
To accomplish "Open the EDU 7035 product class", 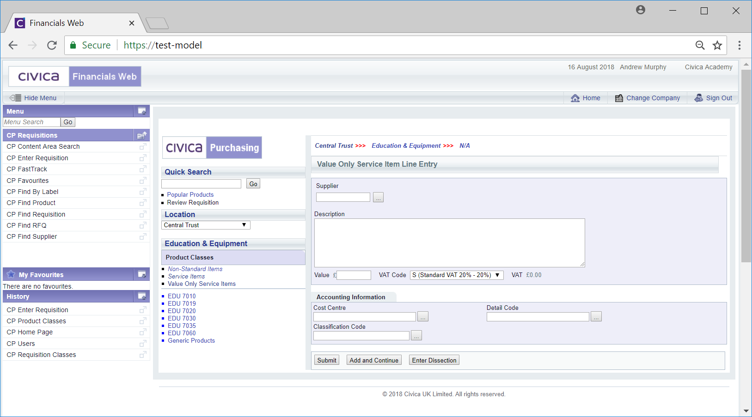I will coord(182,326).
